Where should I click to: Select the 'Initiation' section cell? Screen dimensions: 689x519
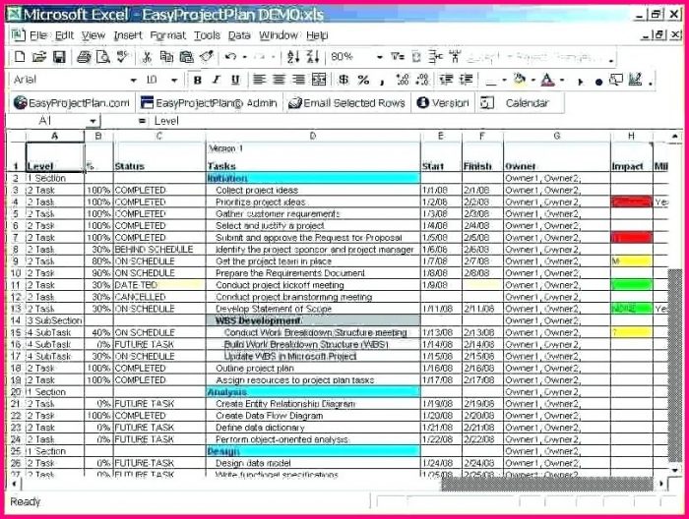point(313,178)
